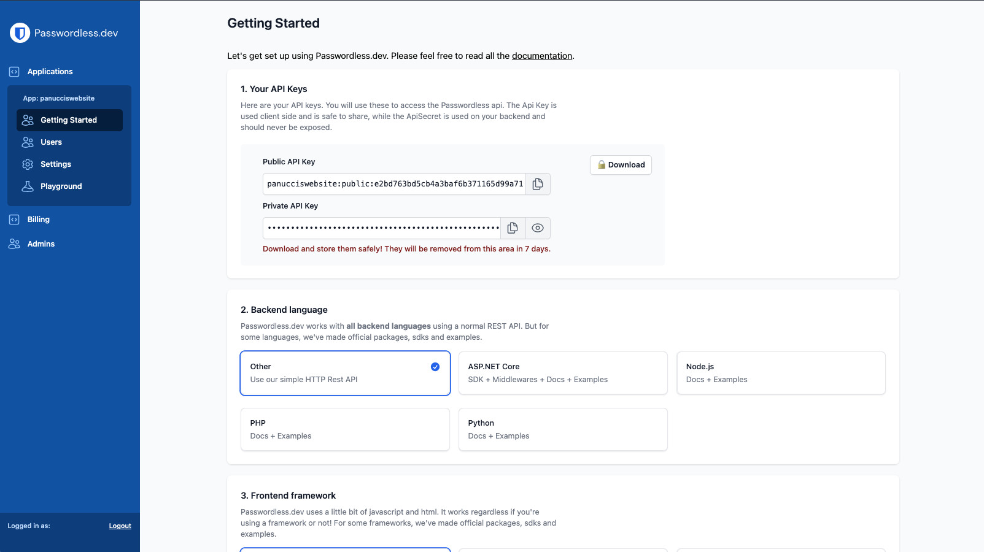The width and height of the screenshot is (984, 552).
Task: Open the Settings page from sidebar
Action: click(x=55, y=164)
